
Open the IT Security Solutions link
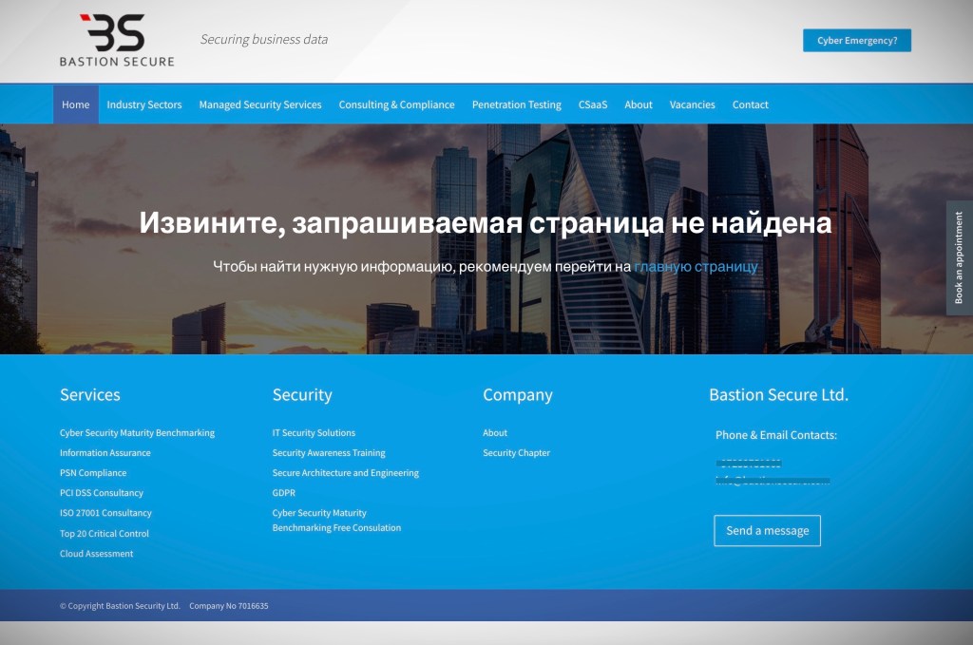314,433
